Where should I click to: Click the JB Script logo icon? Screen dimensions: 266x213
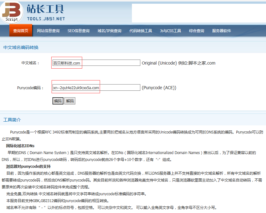12,12
